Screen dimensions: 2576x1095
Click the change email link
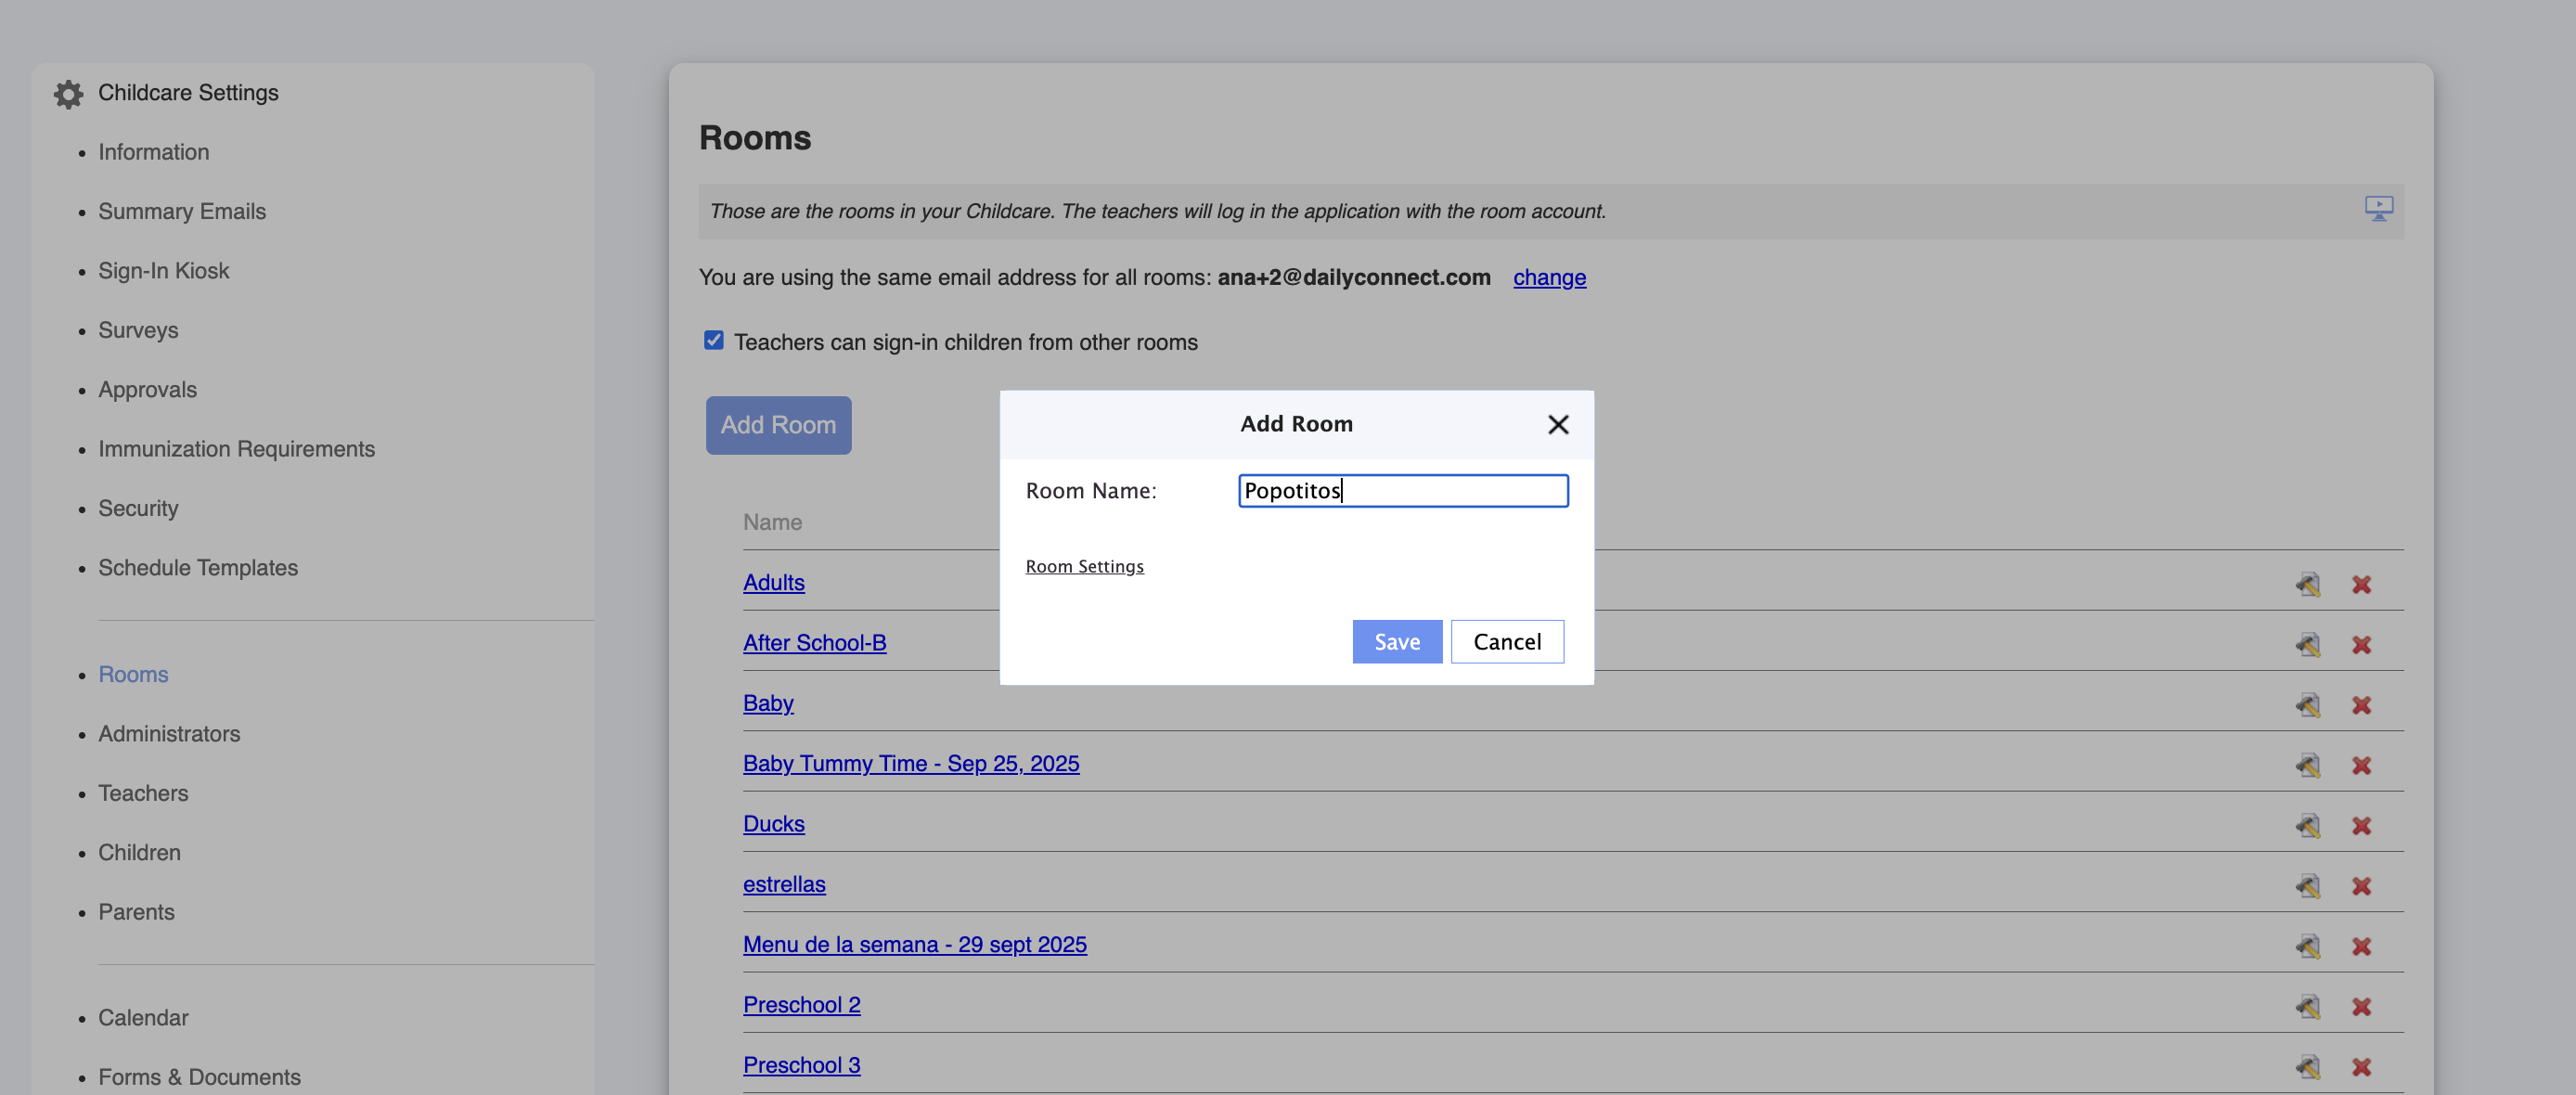[x=1548, y=277]
